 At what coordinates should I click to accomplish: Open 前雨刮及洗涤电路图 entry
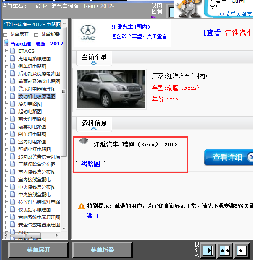pos(39,81)
